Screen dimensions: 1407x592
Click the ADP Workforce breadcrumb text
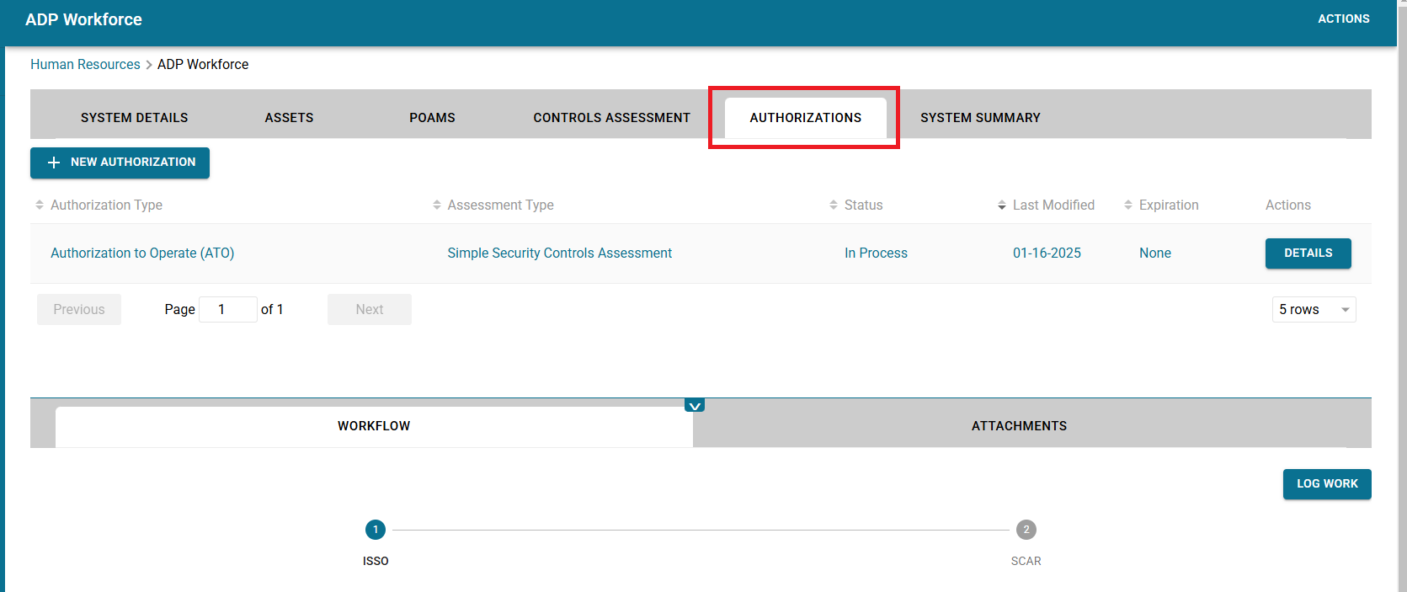click(203, 64)
